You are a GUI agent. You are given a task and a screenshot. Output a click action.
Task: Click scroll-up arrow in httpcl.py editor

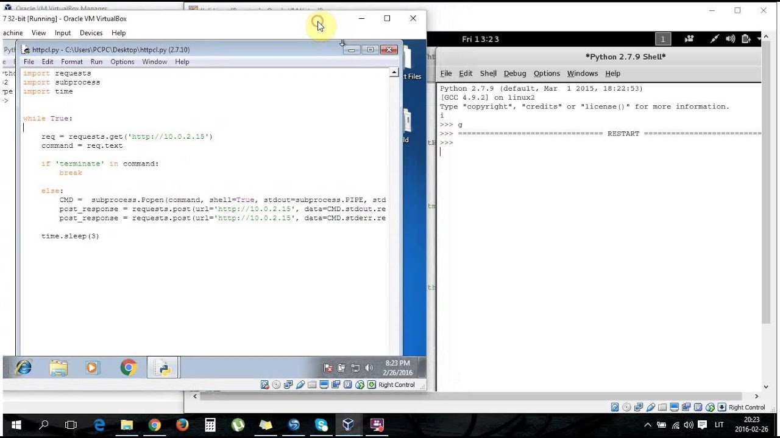click(x=394, y=73)
